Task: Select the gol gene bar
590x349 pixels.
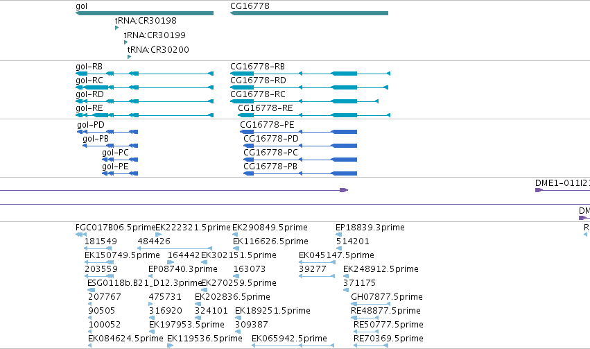Action: click(144, 13)
